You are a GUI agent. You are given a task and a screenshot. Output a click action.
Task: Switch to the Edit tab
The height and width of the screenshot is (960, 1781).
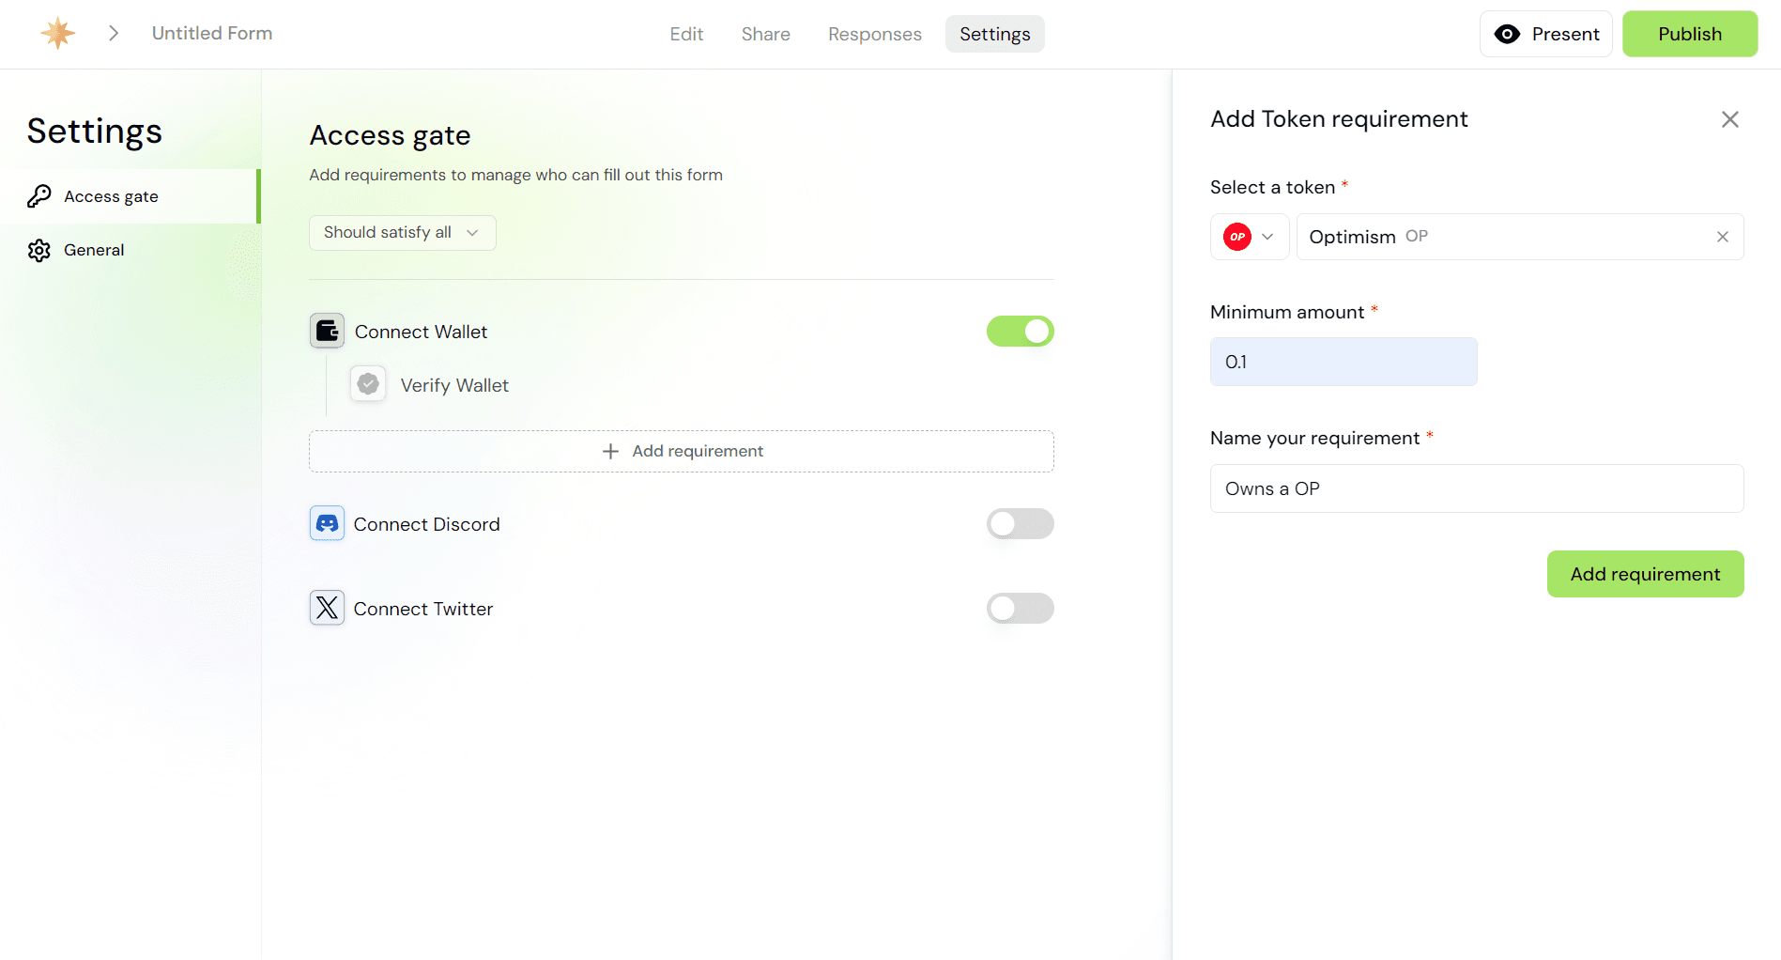686,34
